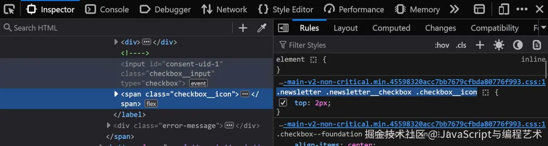Select the Changes sidebar tab
This screenshot has width=548, height=146.
440,28
